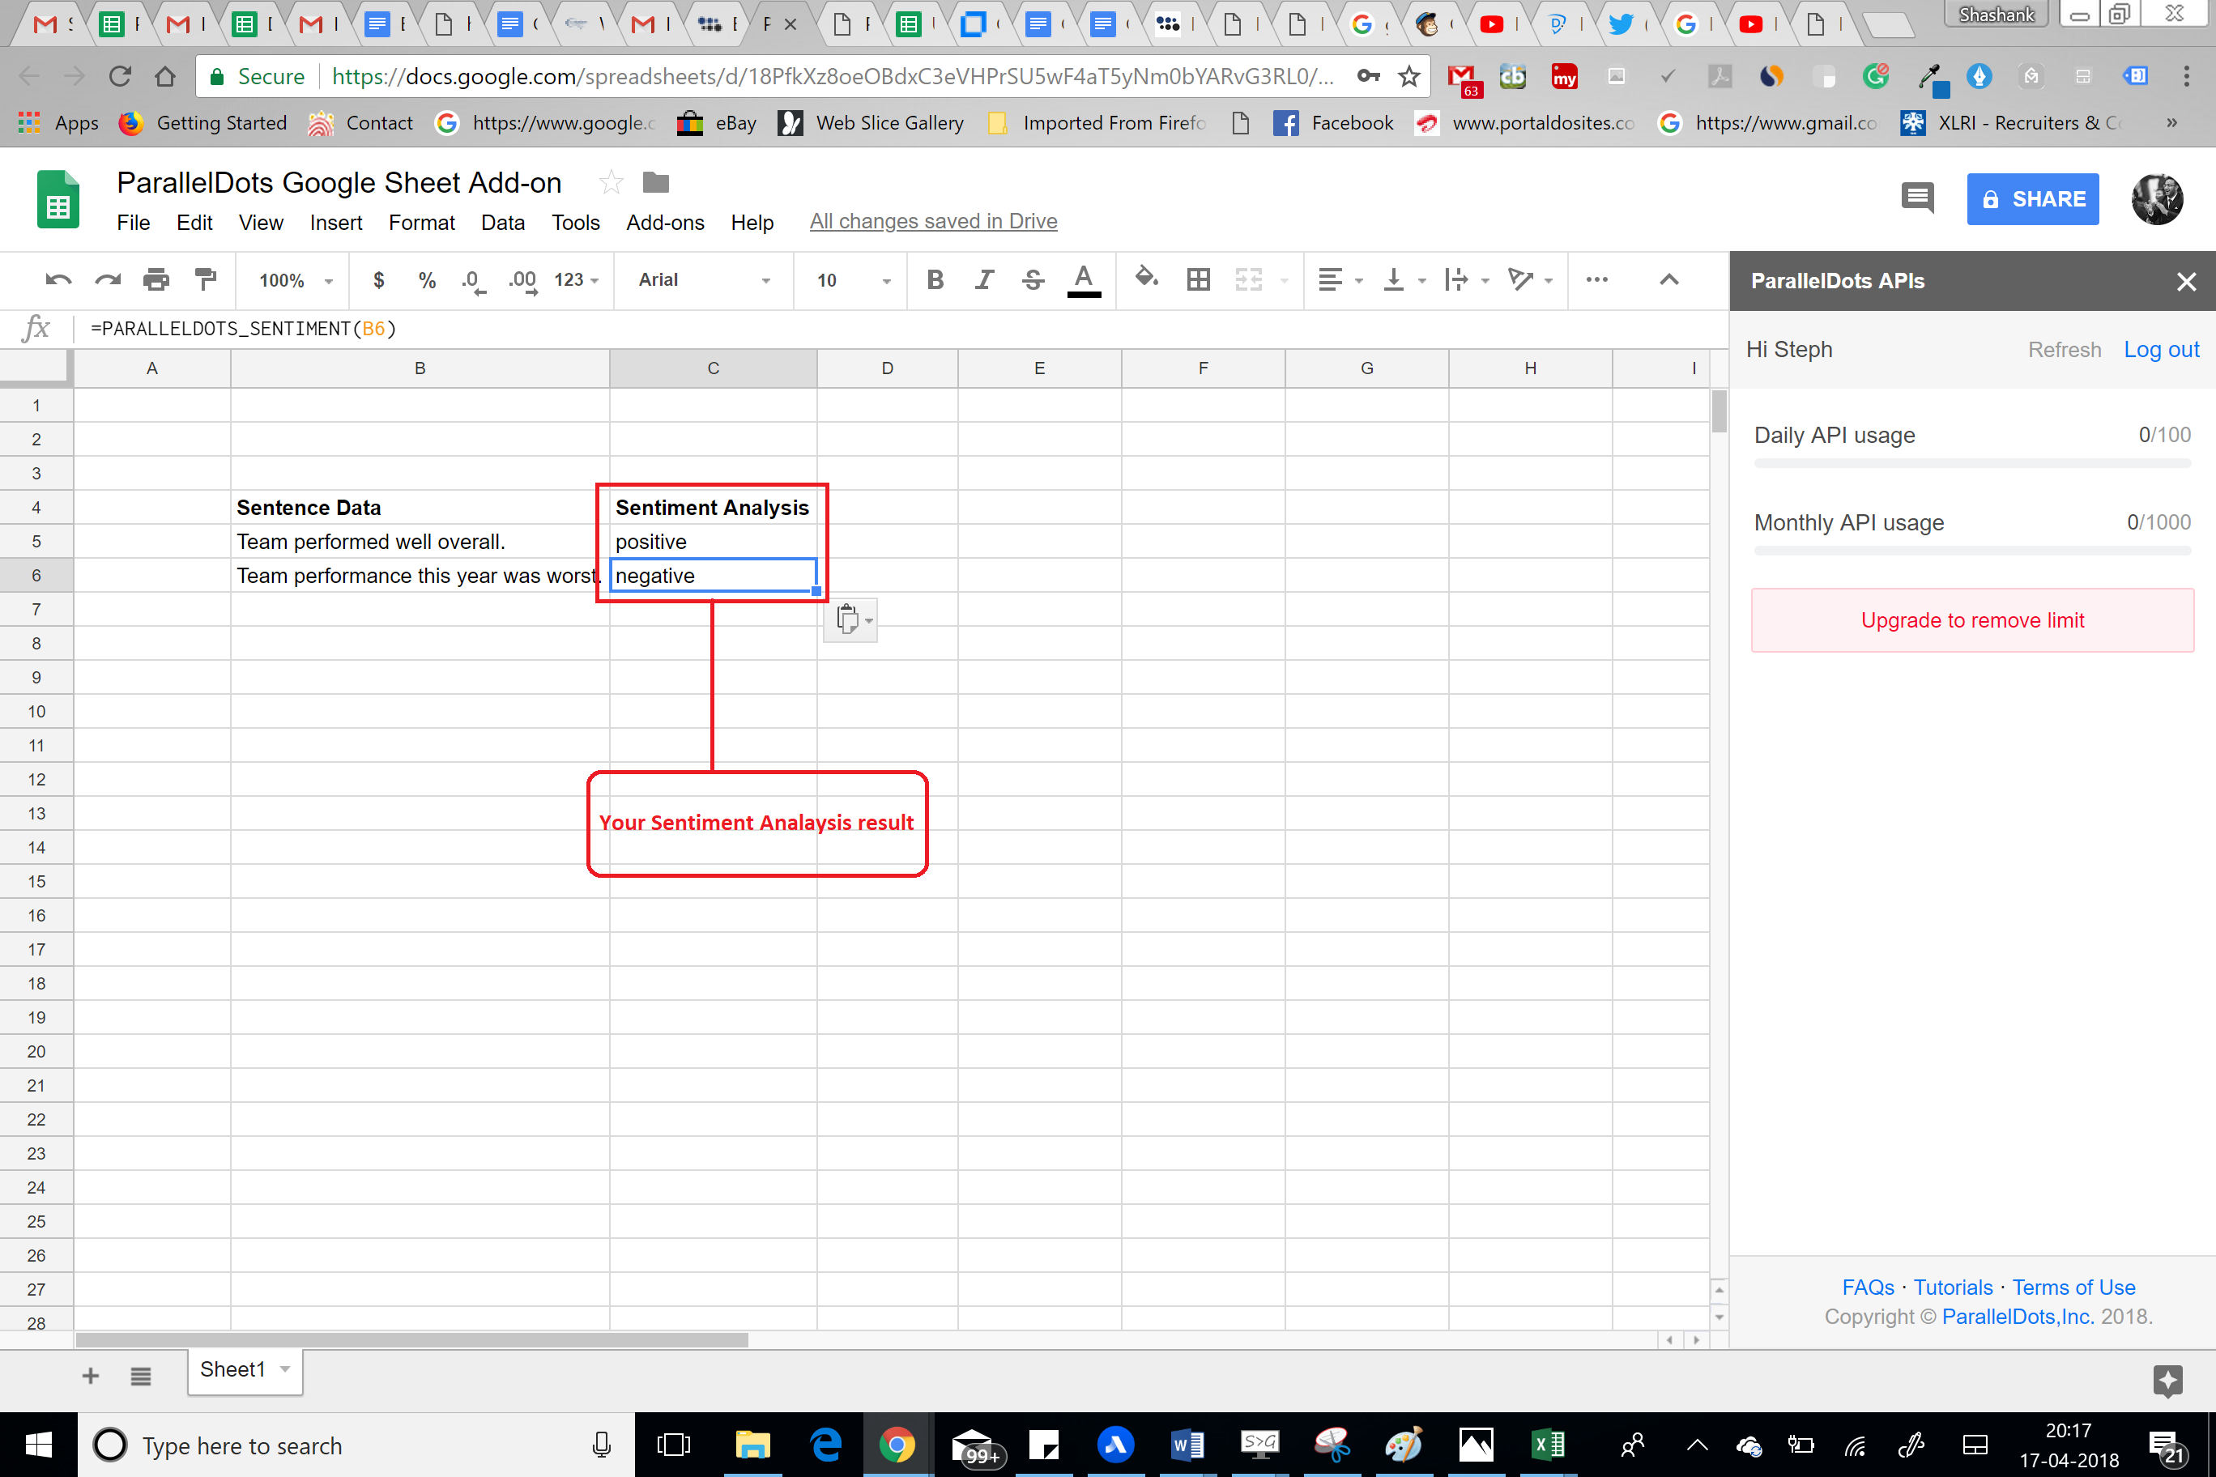Screen dimensions: 2216x1477
Task: Open the text color picker
Action: click(1084, 279)
